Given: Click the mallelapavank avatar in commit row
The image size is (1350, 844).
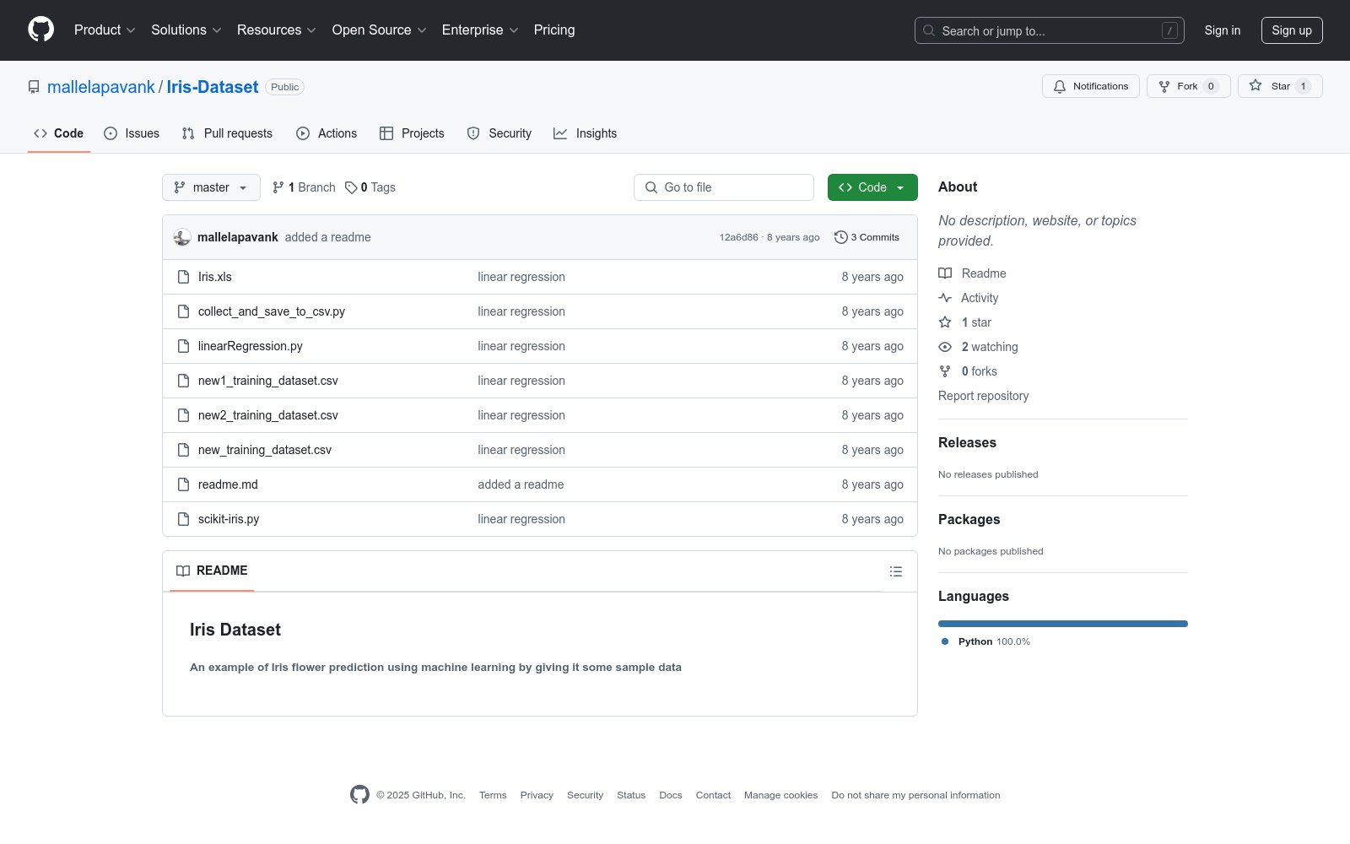Looking at the screenshot, I should point(182,237).
